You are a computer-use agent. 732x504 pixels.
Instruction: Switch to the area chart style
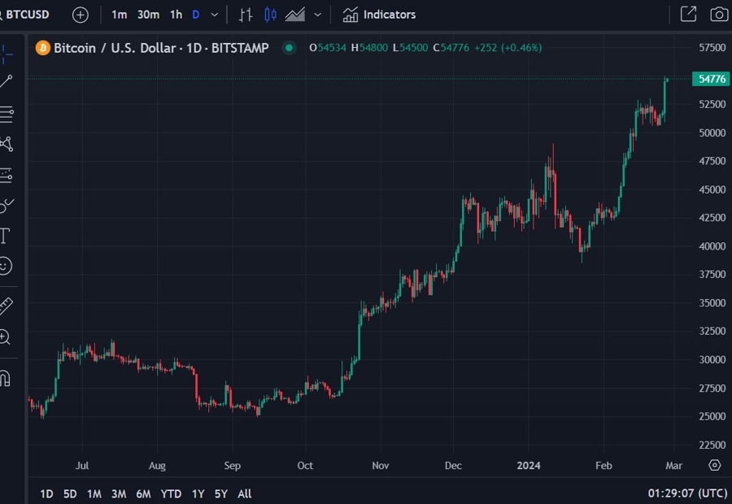(295, 15)
